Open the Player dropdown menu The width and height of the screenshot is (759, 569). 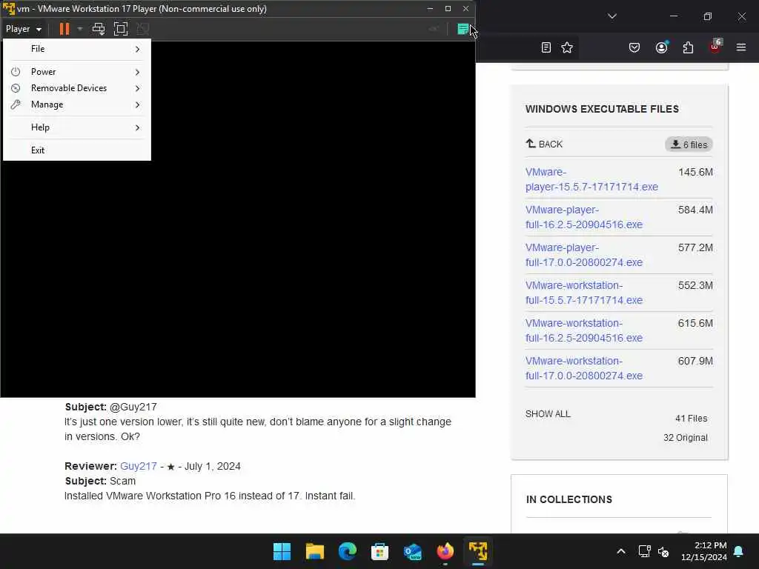coord(23,29)
